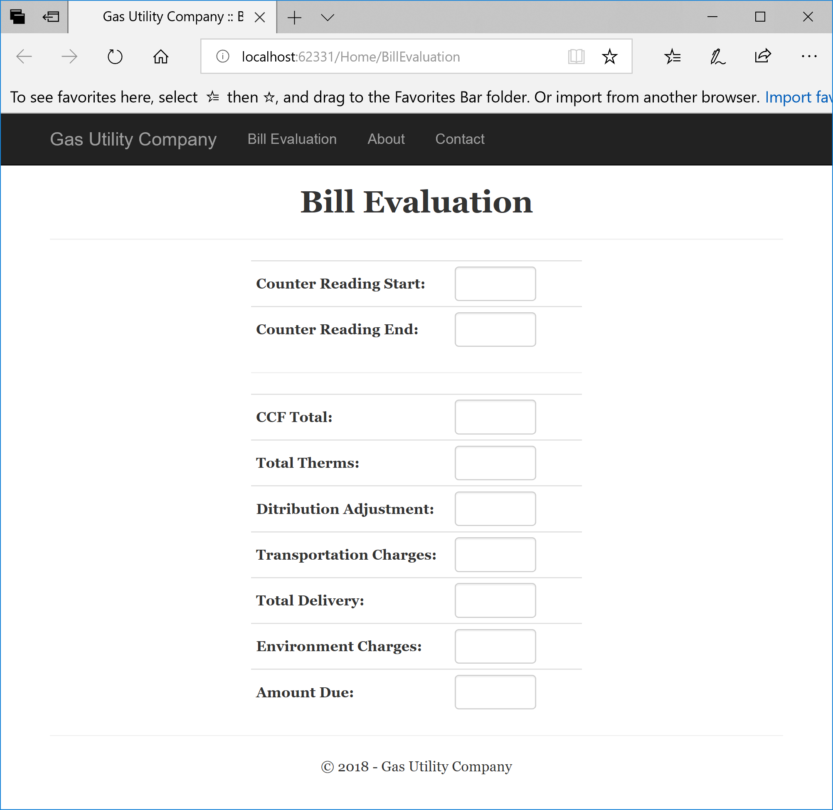Viewport: 833px width, 810px height.
Task: Go to the browser Home page icon
Action: click(x=161, y=57)
